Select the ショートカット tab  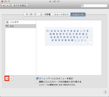(61, 14)
